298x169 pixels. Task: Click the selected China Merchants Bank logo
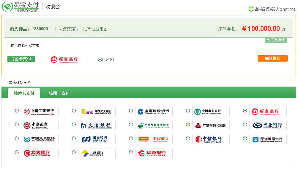tap(64, 59)
